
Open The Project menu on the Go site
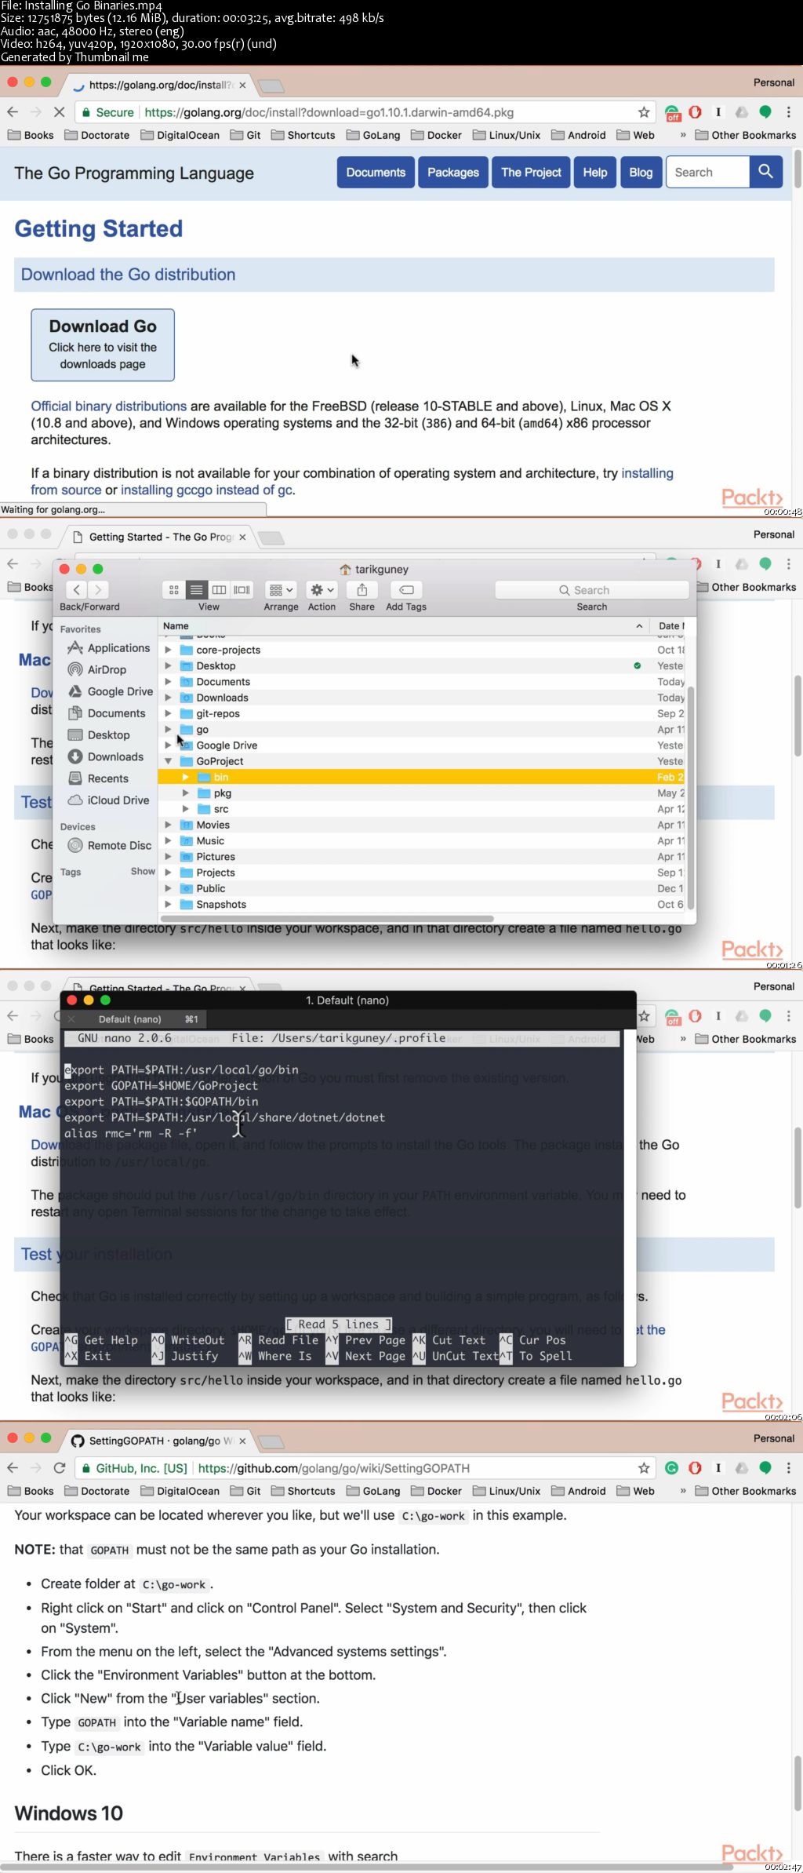[531, 172]
